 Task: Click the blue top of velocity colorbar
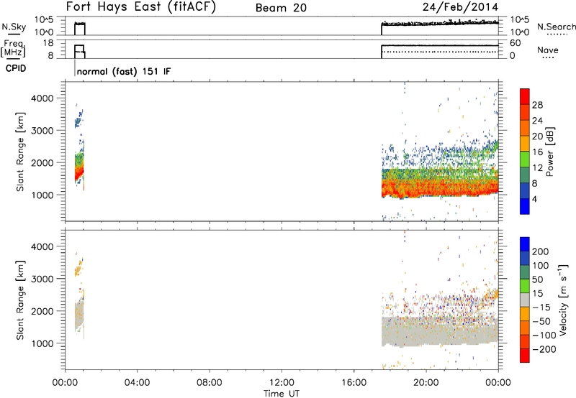(525, 244)
